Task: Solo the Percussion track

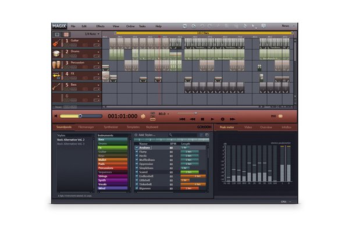Action: pyautogui.click(x=67, y=67)
